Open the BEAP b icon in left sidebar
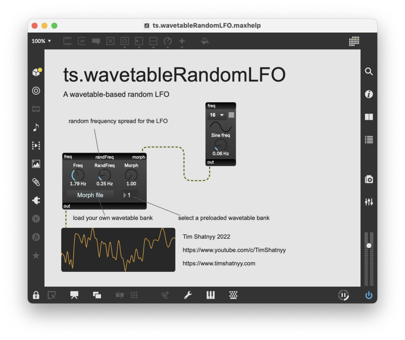405x340 pixels. point(36,237)
